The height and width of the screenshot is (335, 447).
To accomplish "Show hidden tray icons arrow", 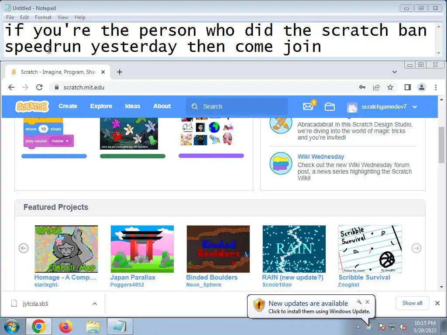I will 358,327.
